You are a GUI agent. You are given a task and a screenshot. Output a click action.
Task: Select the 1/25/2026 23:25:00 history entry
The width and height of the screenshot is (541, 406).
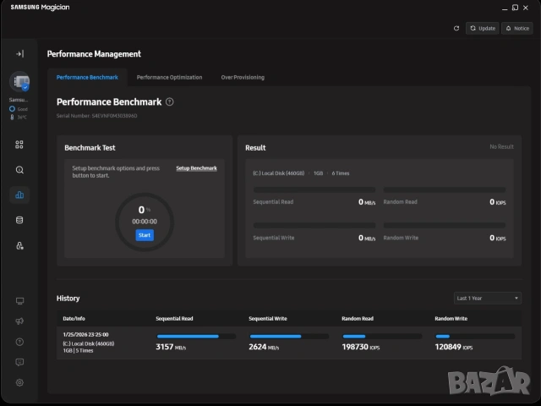coord(289,343)
